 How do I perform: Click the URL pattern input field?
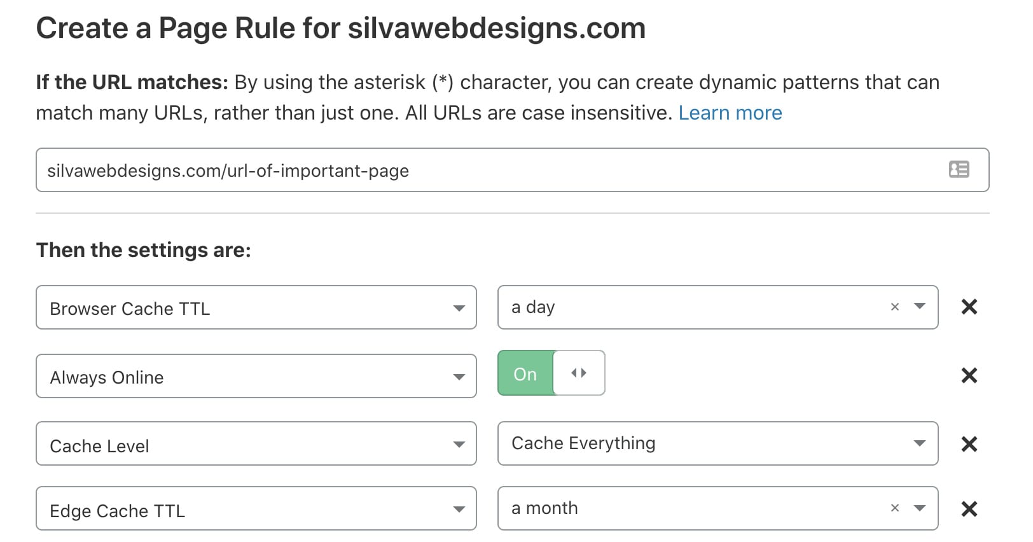pos(512,170)
